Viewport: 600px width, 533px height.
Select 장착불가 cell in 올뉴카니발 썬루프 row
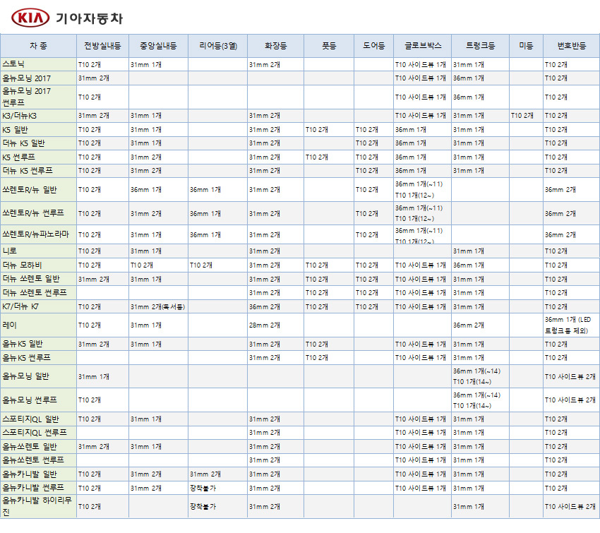coord(203,488)
